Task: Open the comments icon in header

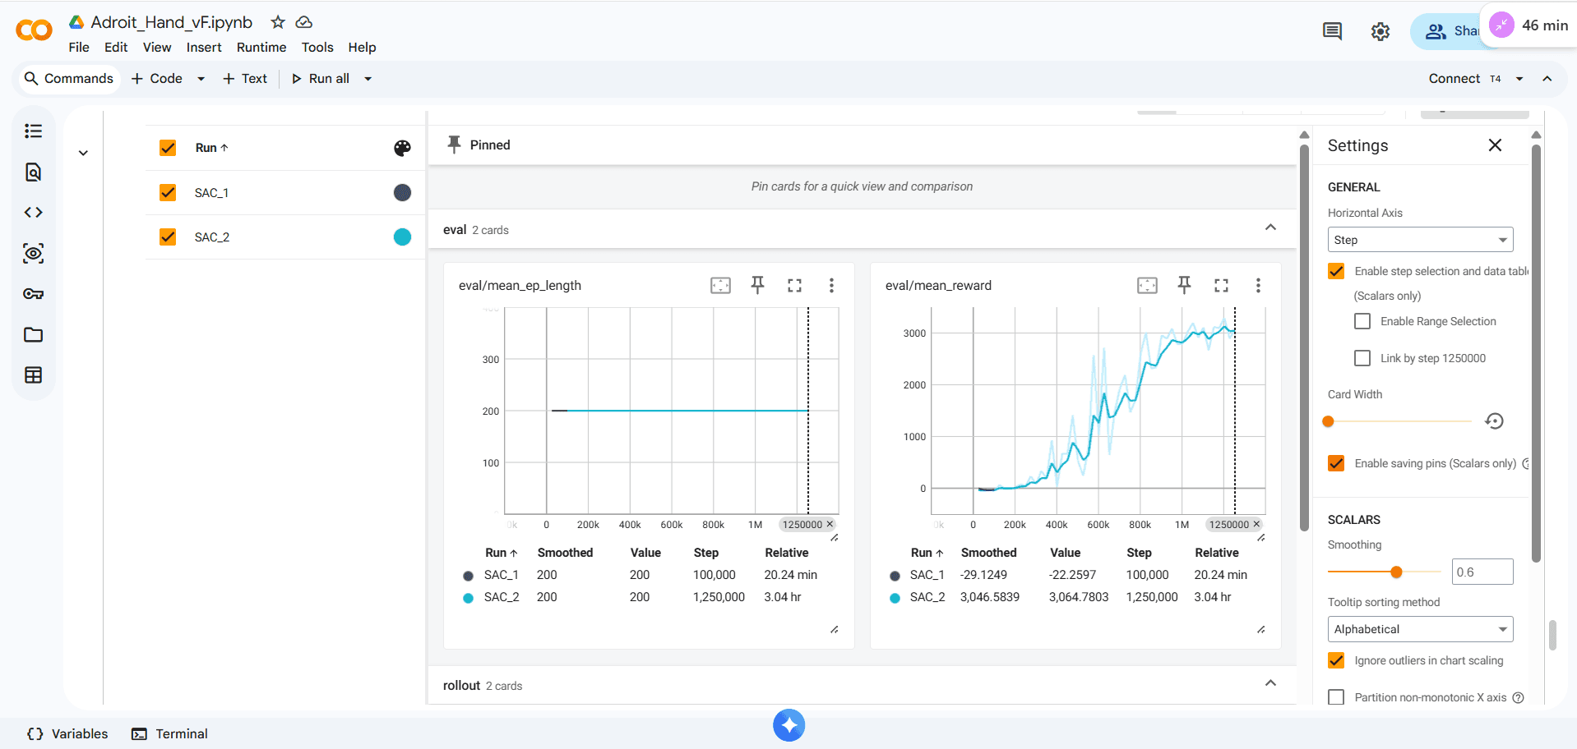Action: coord(1332,31)
